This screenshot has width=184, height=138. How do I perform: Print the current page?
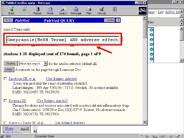(89, 11)
